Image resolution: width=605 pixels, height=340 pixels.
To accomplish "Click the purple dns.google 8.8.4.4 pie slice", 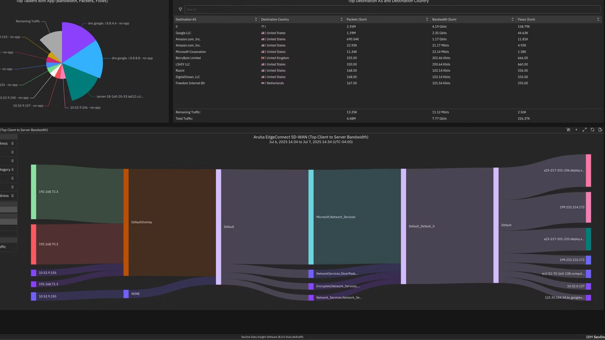I will pyautogui.click(x=76, y=37).
